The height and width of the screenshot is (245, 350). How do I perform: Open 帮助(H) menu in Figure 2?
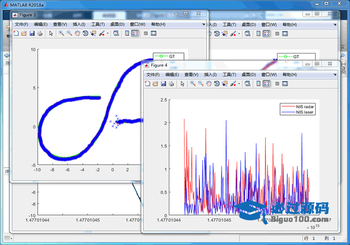tap(158, 24)
